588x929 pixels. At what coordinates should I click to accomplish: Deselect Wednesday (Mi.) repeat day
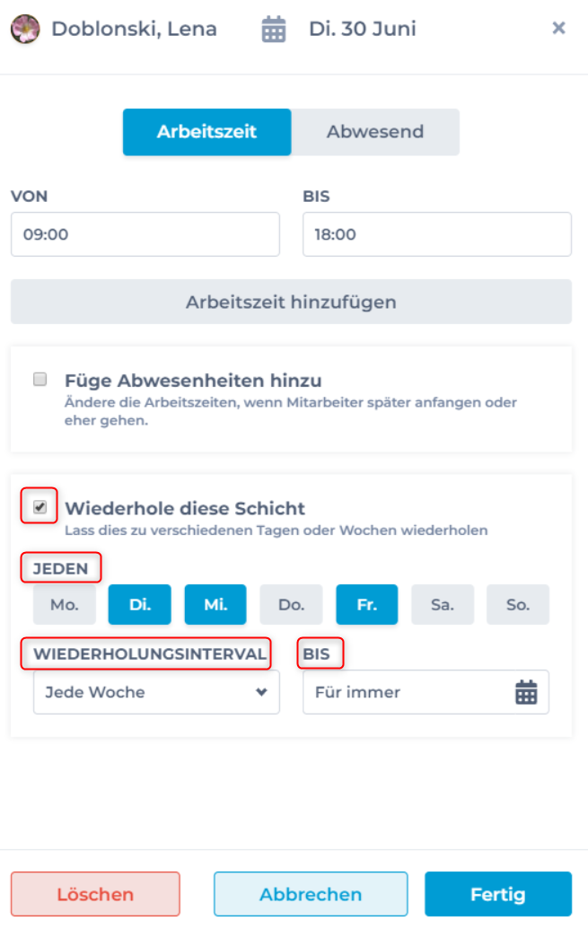click(x=215, y=604)
